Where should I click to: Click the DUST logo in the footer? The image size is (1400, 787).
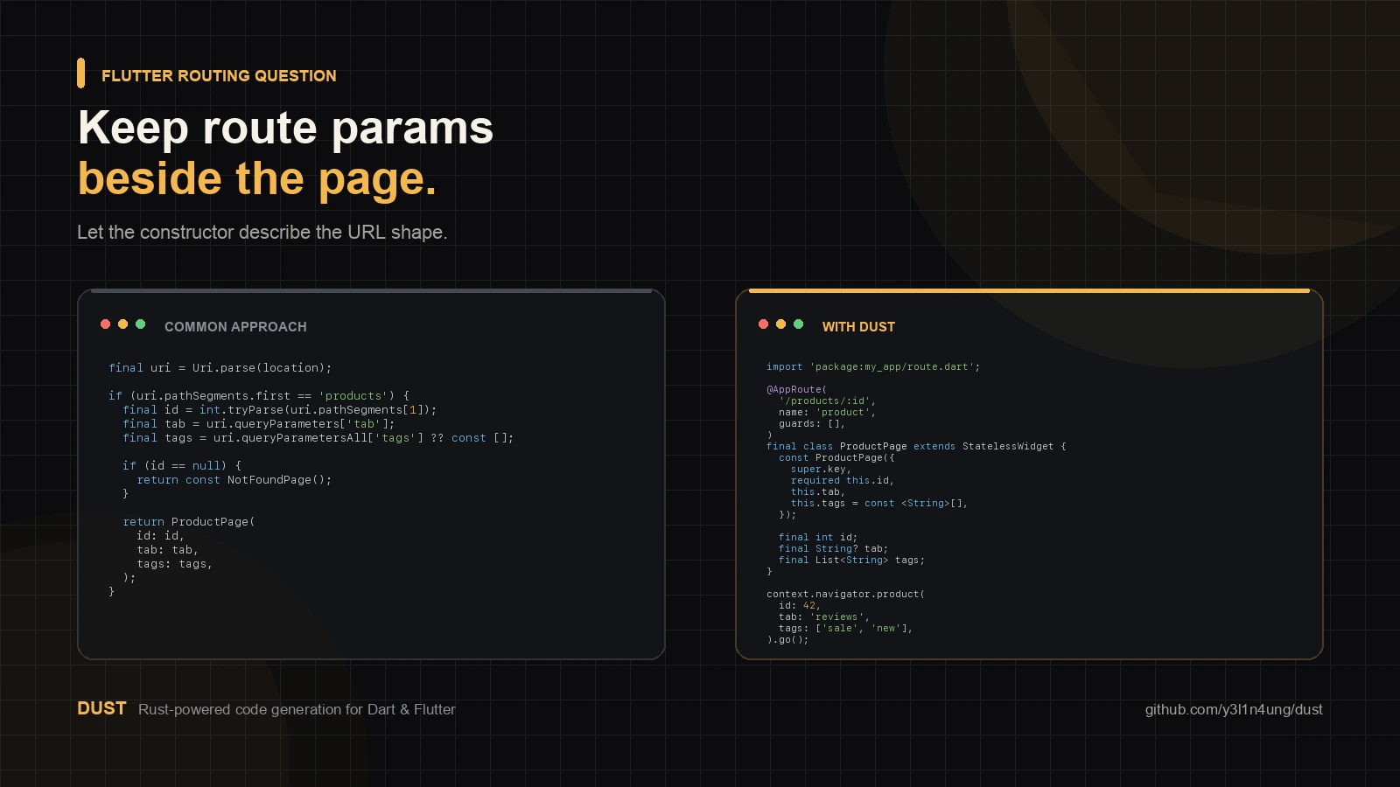tap(101, 708)
